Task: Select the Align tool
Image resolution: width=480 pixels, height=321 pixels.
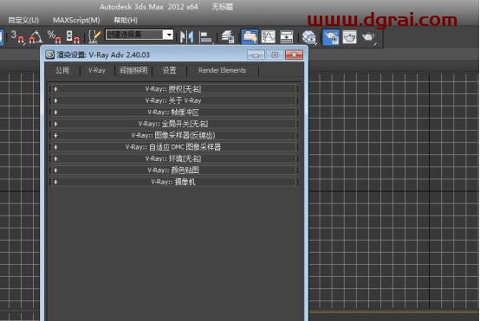Action: (205, 36)
